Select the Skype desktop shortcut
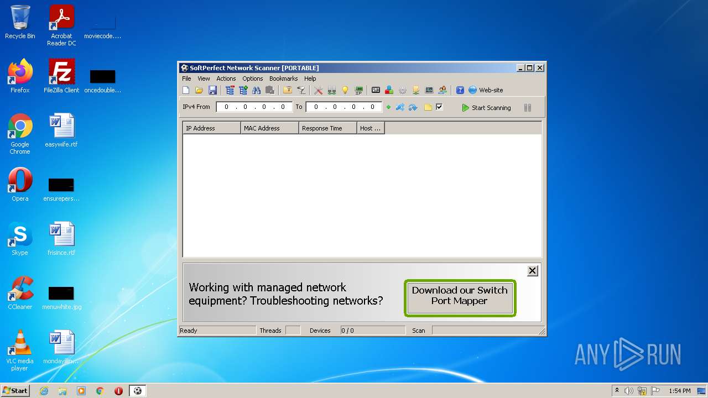 (x=20, y=239)
